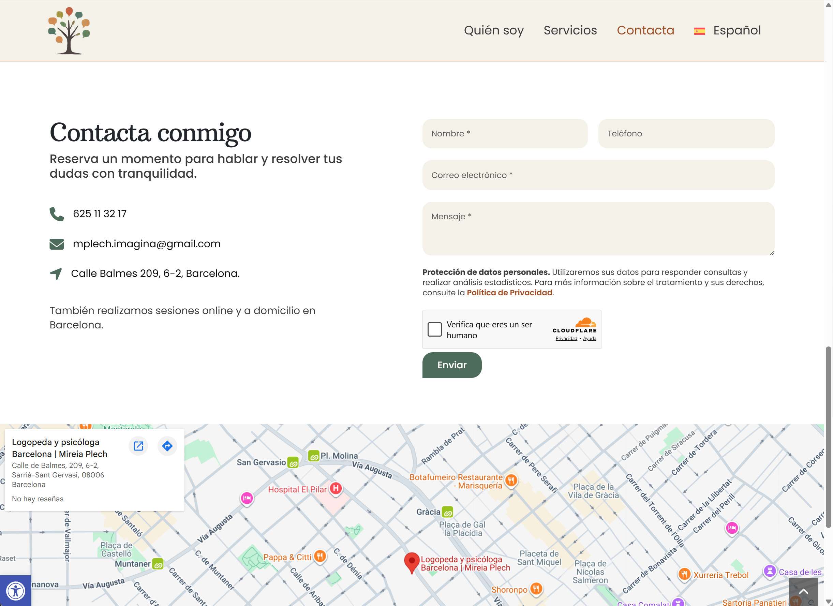Open larger map view icon
Screen dimensions: 833x606
[x=138, y=446]
